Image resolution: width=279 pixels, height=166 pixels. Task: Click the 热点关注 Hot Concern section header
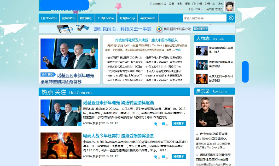pyautogui.click(x=114, y=92)
